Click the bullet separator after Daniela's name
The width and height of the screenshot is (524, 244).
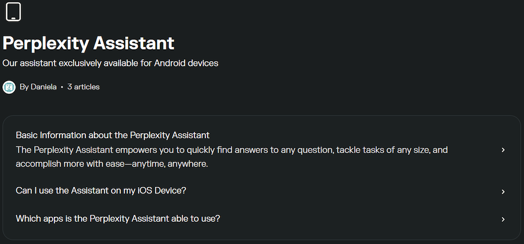click(62, 87)
